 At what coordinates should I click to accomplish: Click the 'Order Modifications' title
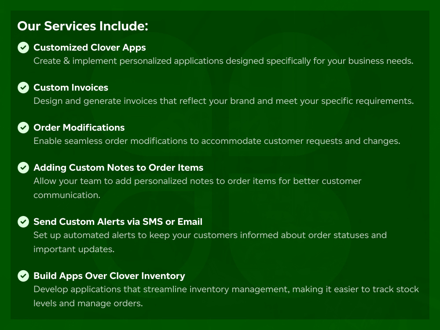click(x=79, y=128)
